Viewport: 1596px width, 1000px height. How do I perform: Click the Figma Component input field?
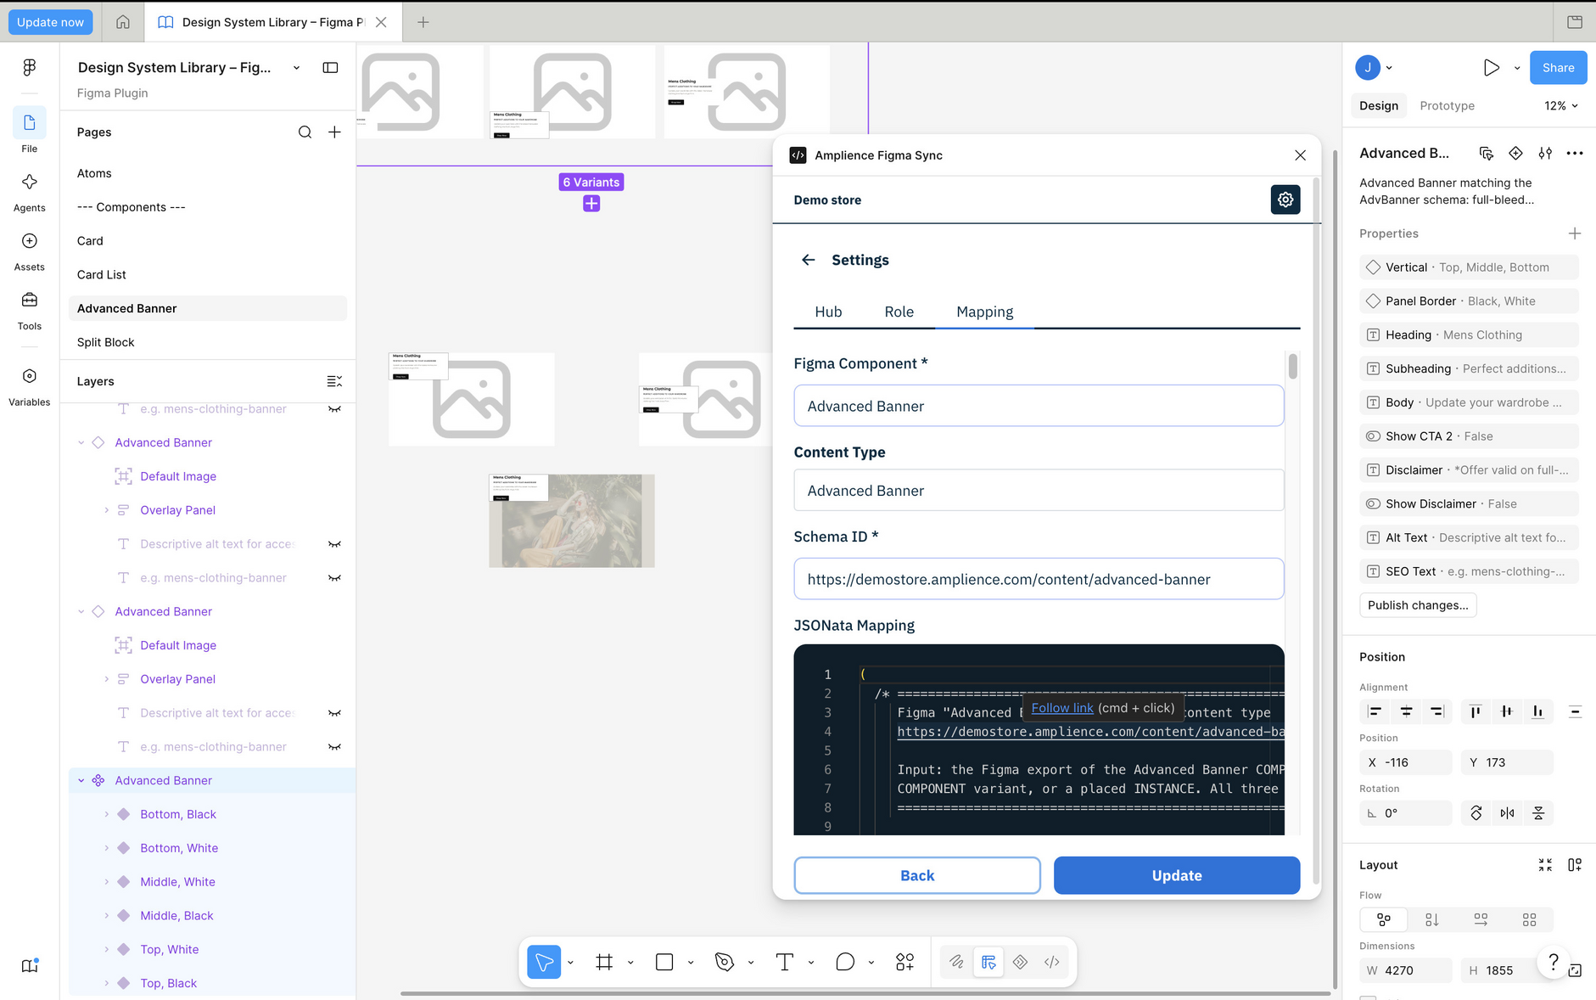pyautogui.click(x=1039, y=406)
